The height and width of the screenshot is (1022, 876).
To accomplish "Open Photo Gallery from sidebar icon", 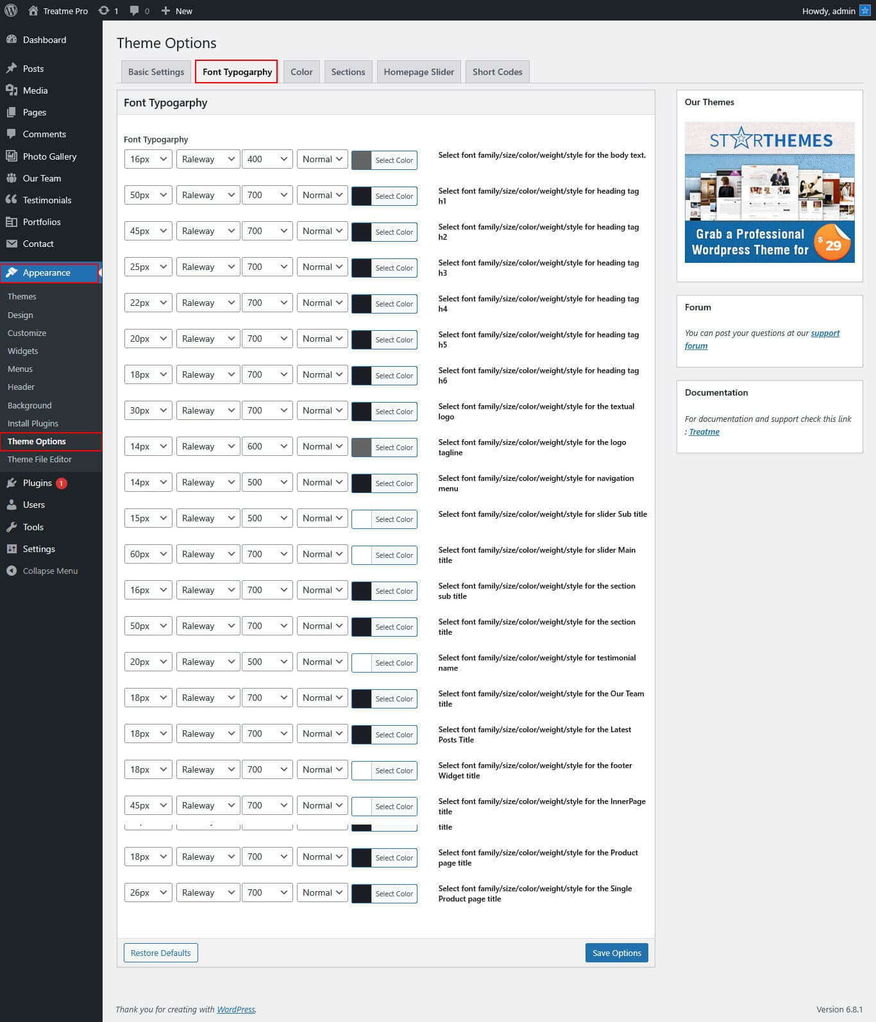I will 12,156.
